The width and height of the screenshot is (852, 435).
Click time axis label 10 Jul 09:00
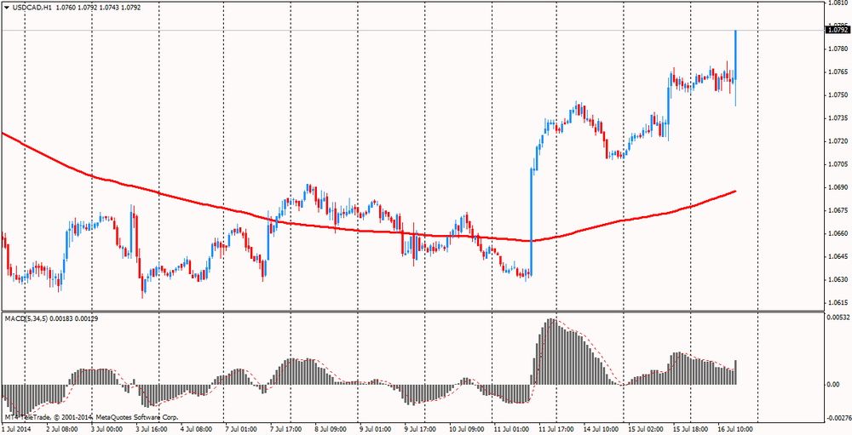click(x=469, y=429)
